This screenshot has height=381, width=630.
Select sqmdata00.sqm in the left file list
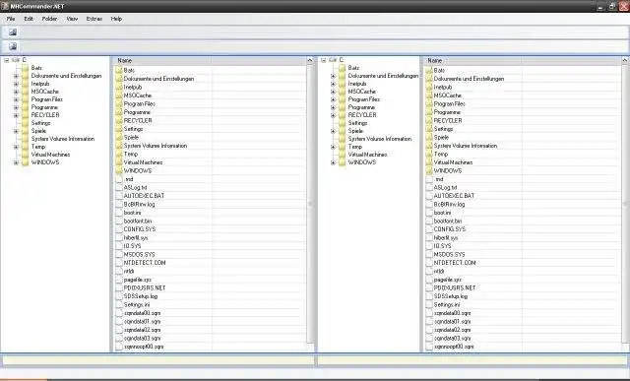pos(142,313)
